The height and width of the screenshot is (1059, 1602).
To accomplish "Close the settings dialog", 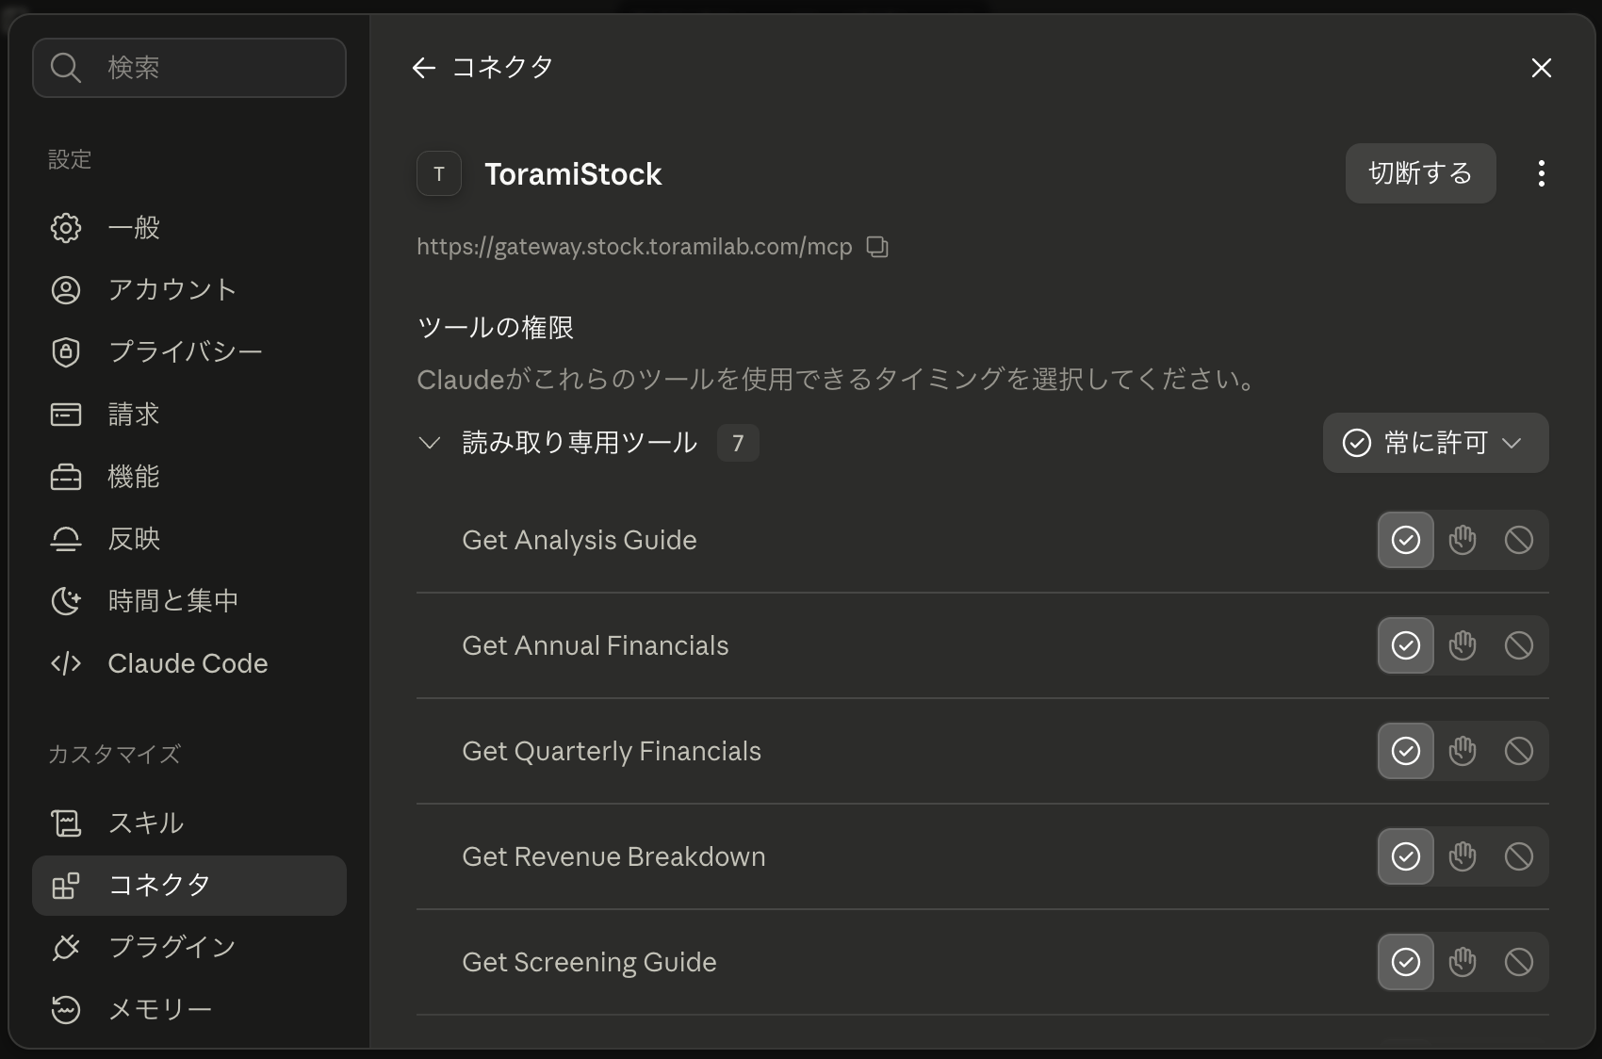I will point(1542,68).
